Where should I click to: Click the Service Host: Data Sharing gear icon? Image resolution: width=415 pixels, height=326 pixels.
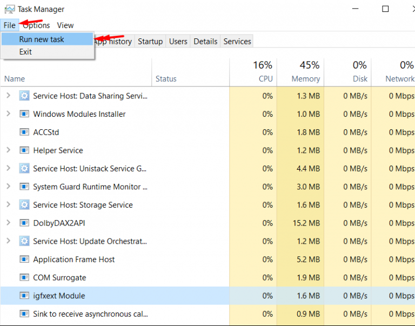(x=24, y=96)
